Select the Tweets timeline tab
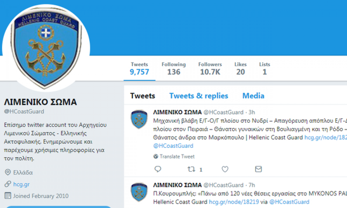 [143, 96]
